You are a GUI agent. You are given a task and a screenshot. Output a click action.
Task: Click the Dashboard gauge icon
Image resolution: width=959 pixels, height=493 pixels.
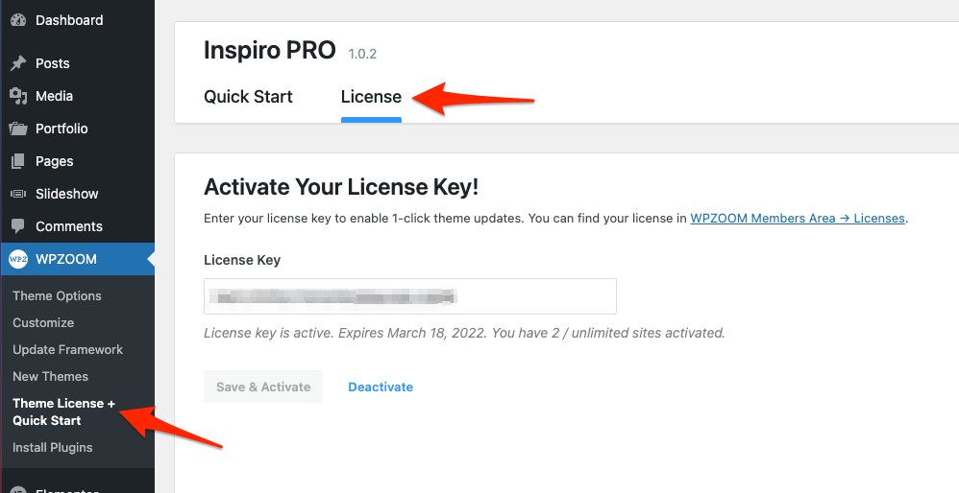[x=18, y=20]
